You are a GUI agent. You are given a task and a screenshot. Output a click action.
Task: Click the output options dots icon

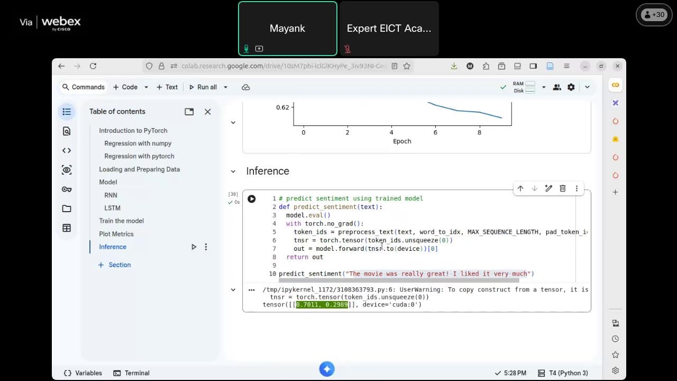tap(251, 290)
